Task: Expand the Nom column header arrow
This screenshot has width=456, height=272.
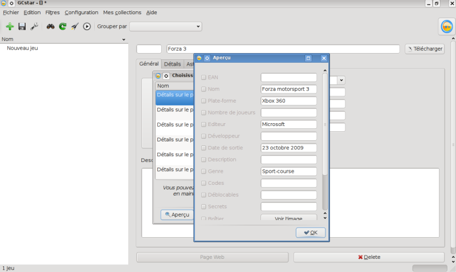Action: point(124,39)
